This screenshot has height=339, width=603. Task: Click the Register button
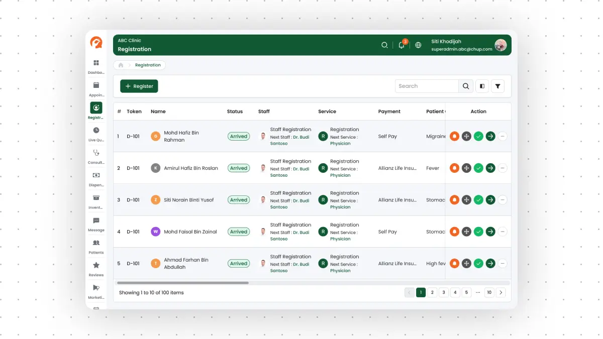pos(139,86)
